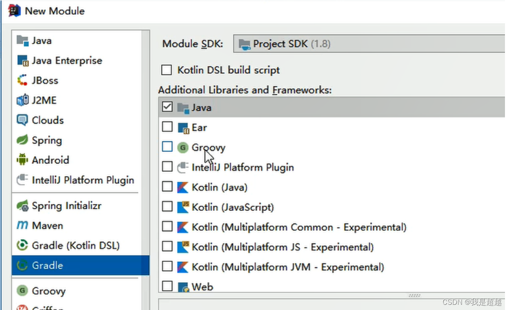Check the Groovy framework checkbox
Screen dimensions: 508x310
pyautogui.click(x=166, y=147)
